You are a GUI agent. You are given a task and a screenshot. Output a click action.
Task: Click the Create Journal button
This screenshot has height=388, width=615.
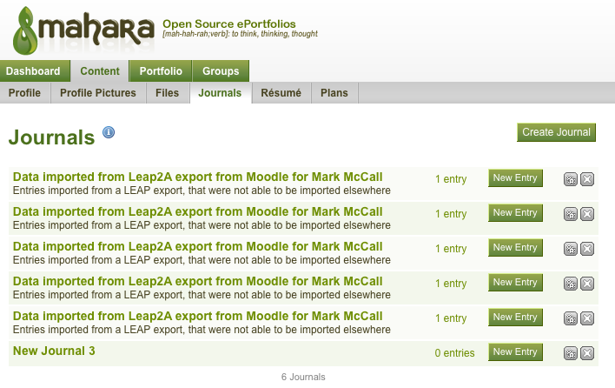[x=556, y=132]
